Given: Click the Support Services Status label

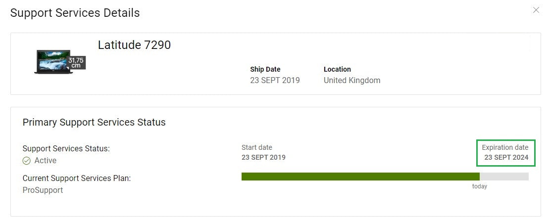Looking at the screenshot, I should pos(66,149).
